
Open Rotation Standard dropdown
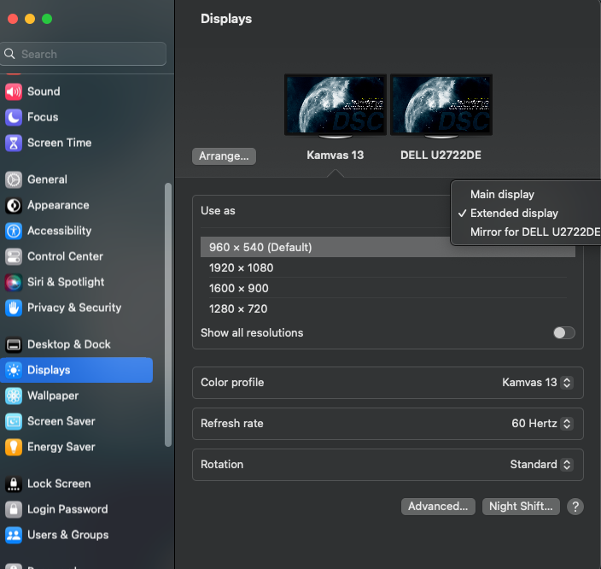(541, 465)
